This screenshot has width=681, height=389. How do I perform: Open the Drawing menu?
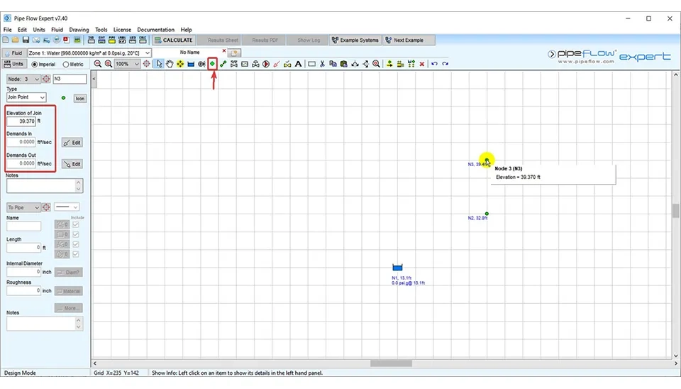click(x=79, y=30)
